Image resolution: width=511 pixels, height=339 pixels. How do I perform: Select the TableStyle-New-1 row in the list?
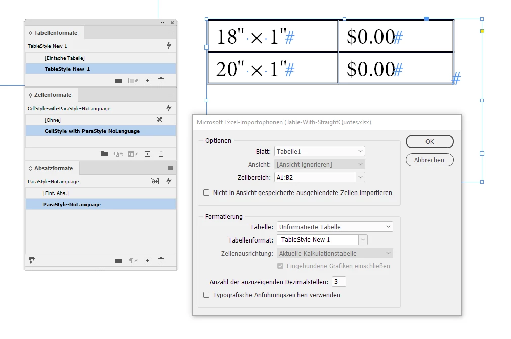100,69
